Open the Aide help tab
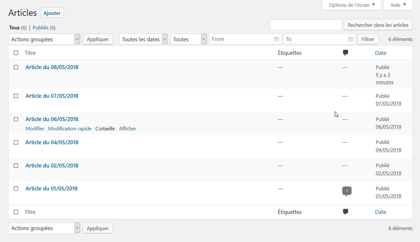Viewport: 420px width, 242px height. [398, 5]
